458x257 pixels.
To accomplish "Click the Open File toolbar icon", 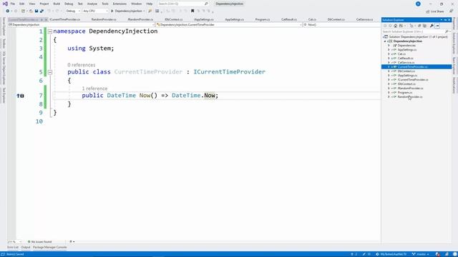I will click(x=31, y=11).
